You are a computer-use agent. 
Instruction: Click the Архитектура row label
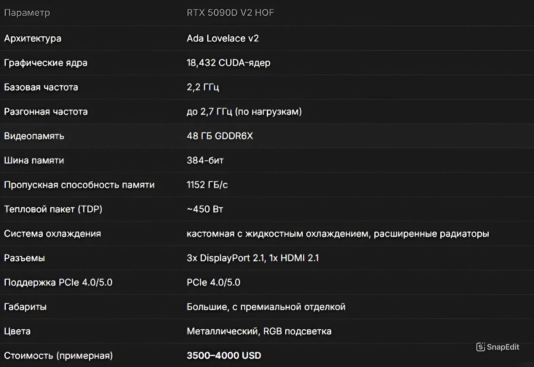pos(33,38)
